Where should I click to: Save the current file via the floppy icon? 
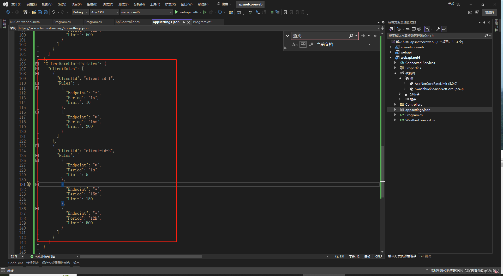(x=40, y=12)
